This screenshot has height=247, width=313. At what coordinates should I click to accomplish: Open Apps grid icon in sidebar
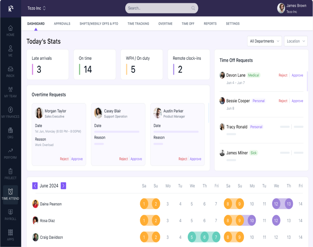pyautogui.click(x=10, y=235)
